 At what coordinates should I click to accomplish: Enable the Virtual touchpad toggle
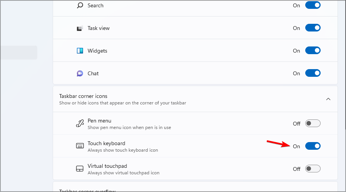[x=313, y=169]
